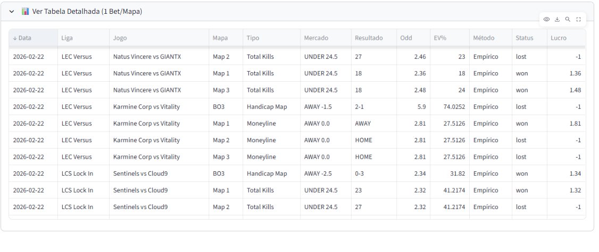Click the Ver Tabela Detalhada (1 Bet/Mapa) title
The width and height of the screenshot is (599, 252).
click(x=87, y=12)
